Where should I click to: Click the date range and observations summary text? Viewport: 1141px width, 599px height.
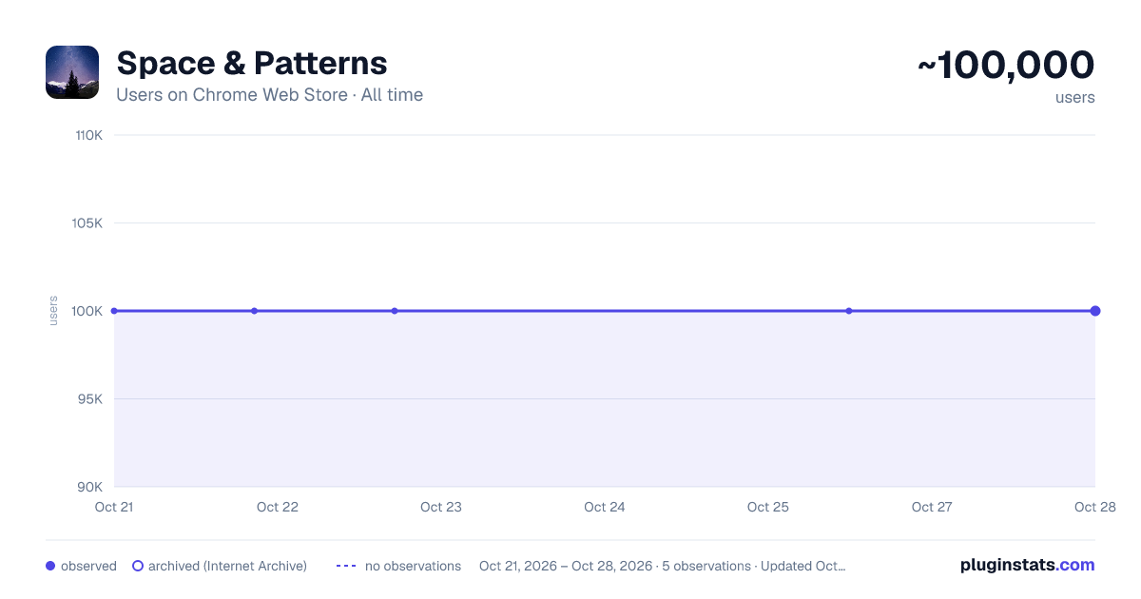pos(662,566)
